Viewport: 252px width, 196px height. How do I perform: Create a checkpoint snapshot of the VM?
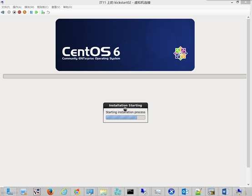pos(43,12)
